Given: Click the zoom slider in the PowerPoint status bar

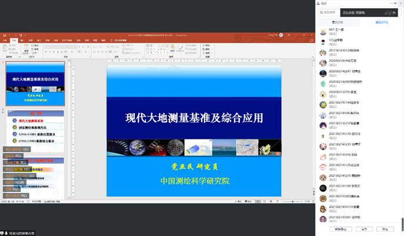Looking at the screenshot, I should (x=293, y=201).
